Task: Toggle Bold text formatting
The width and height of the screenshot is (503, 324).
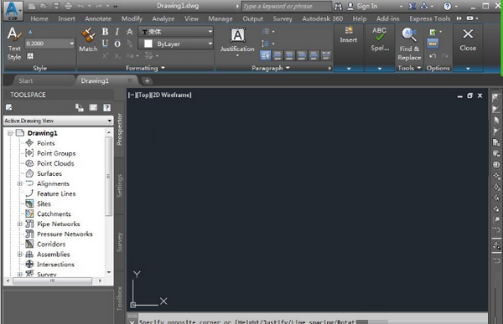Action: pos(105,32)
